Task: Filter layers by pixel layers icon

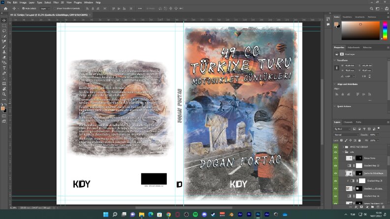Action: point(355,129)
